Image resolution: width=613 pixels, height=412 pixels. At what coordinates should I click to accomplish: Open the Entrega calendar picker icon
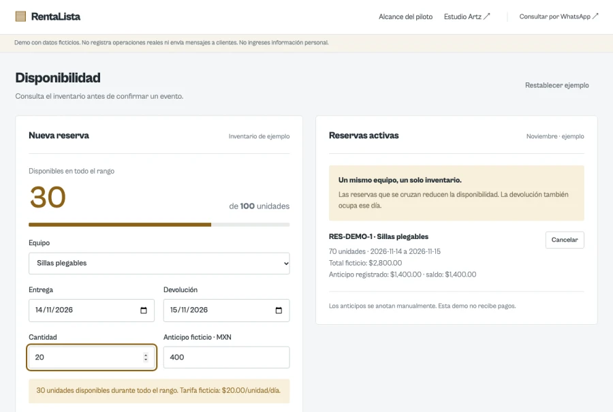click(x=144, y=311)
